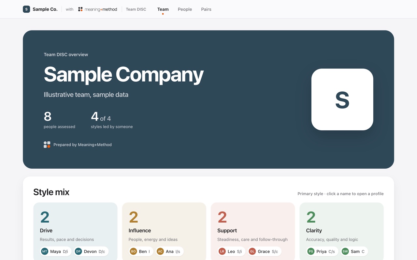The width and height of the screenshot is (417, 260).
Task: Click 'People, energy and ideas' description
Action: 153,240
